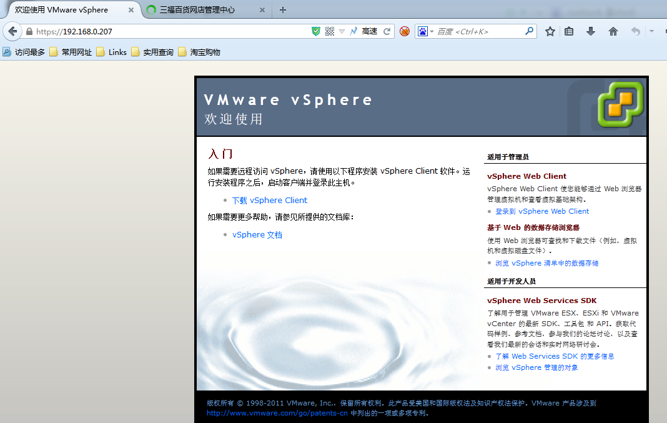Go to the home page icon
The image size is (667, 423).
pos(613,31)
